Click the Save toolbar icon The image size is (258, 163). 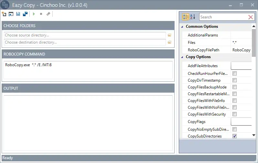click(x=18, y=14)
